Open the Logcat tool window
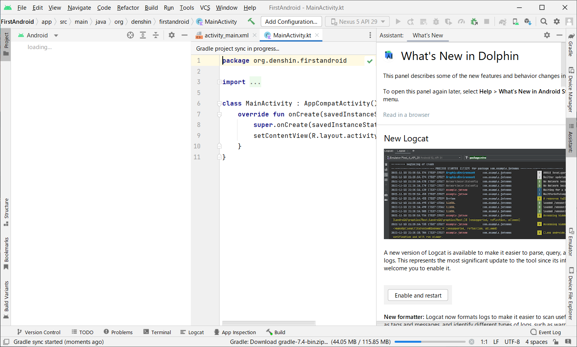The width and height of the screenshot is (577, 347). pyautogui.click(x=192, y=332)
